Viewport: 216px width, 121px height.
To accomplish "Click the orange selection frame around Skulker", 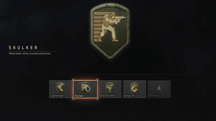I will click(85, 89).
